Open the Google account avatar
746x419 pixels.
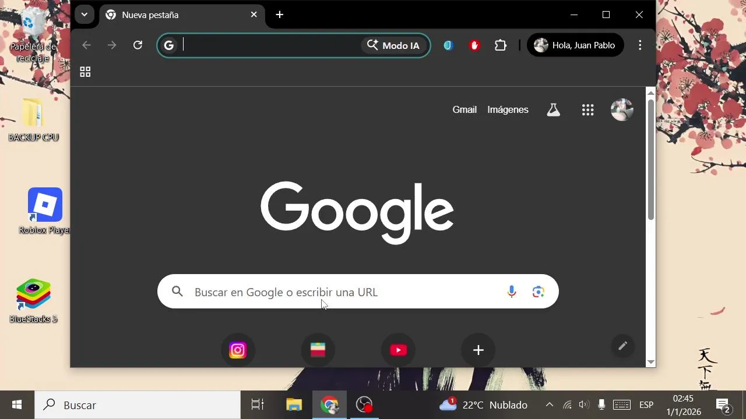(622, 109)
